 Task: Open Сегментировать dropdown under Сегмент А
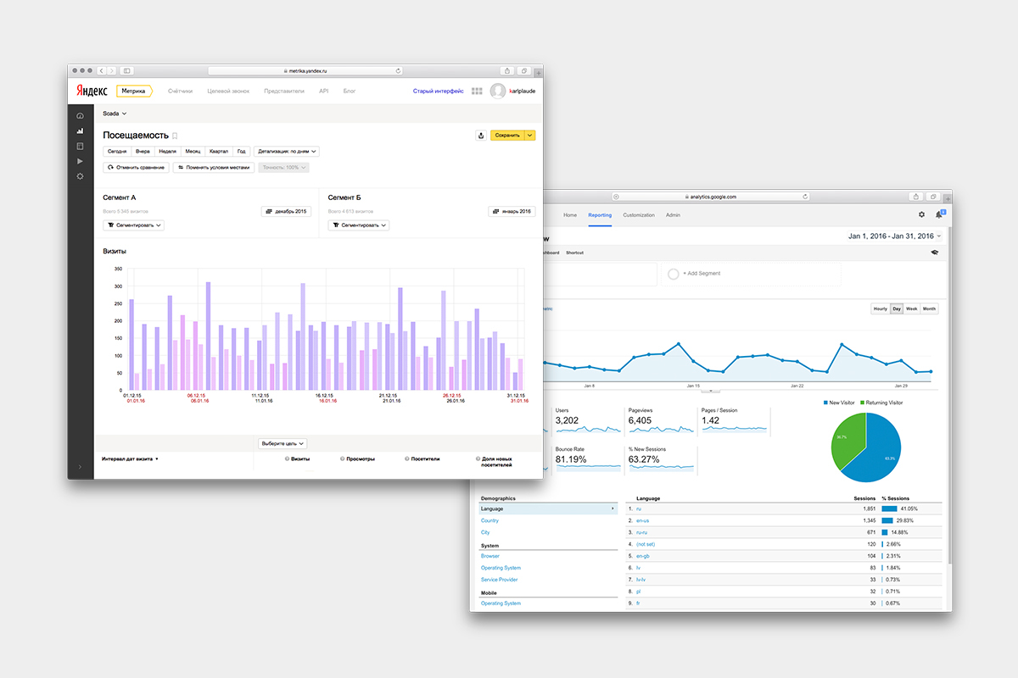133,225
